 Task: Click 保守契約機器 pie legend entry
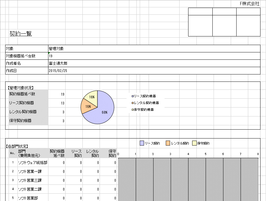(x=143, y=110)
